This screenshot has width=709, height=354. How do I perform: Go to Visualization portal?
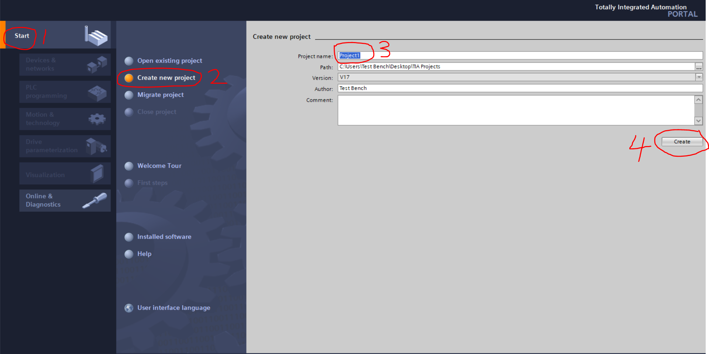pyautogui.click(x=65, y=173)
